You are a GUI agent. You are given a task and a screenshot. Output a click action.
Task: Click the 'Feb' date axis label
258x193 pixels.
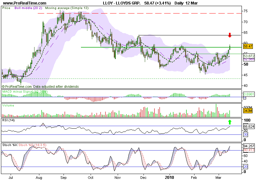[194, 178]
